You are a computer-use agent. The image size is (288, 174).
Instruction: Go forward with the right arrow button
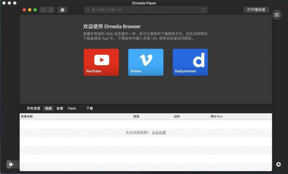(x=51, y=10)
